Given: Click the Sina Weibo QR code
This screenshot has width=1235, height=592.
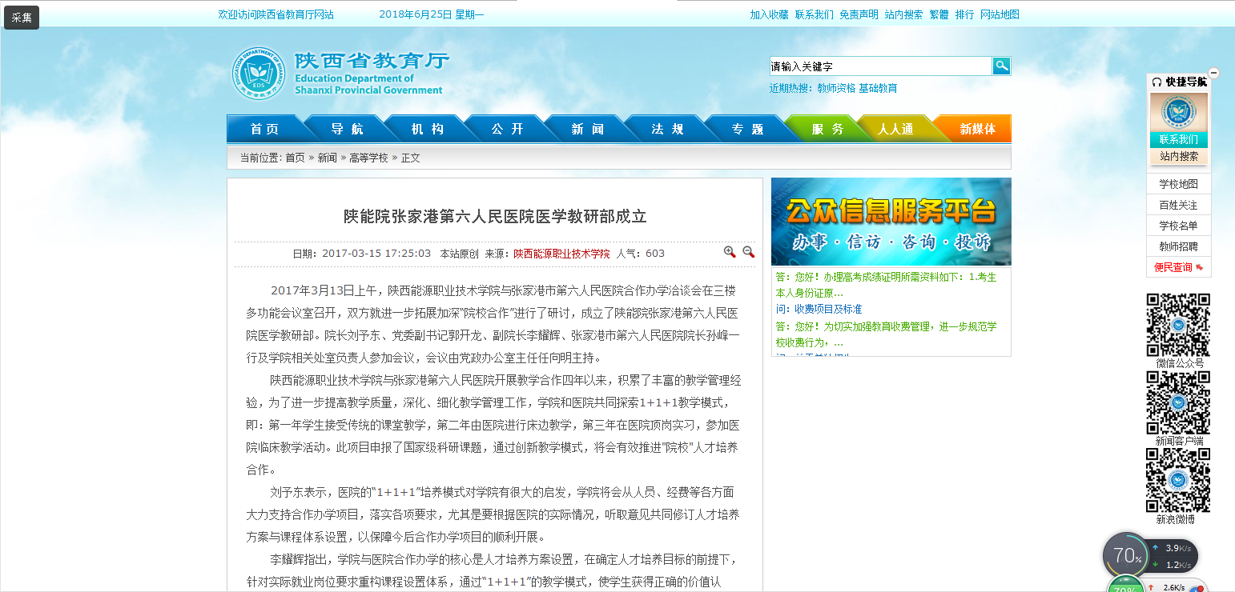Looking at the screenshot, I should (x=1178, y=480).
